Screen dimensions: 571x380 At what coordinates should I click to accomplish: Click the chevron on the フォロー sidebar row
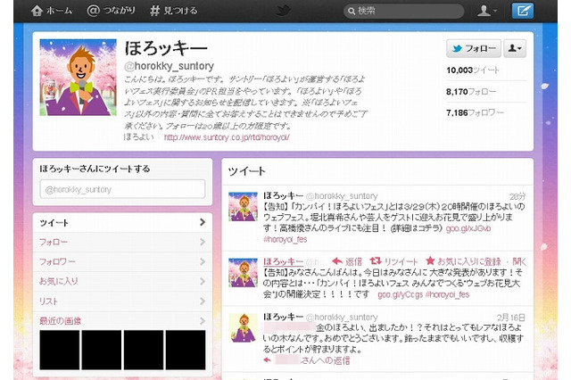pyautogui.click(x=203, y=242)
